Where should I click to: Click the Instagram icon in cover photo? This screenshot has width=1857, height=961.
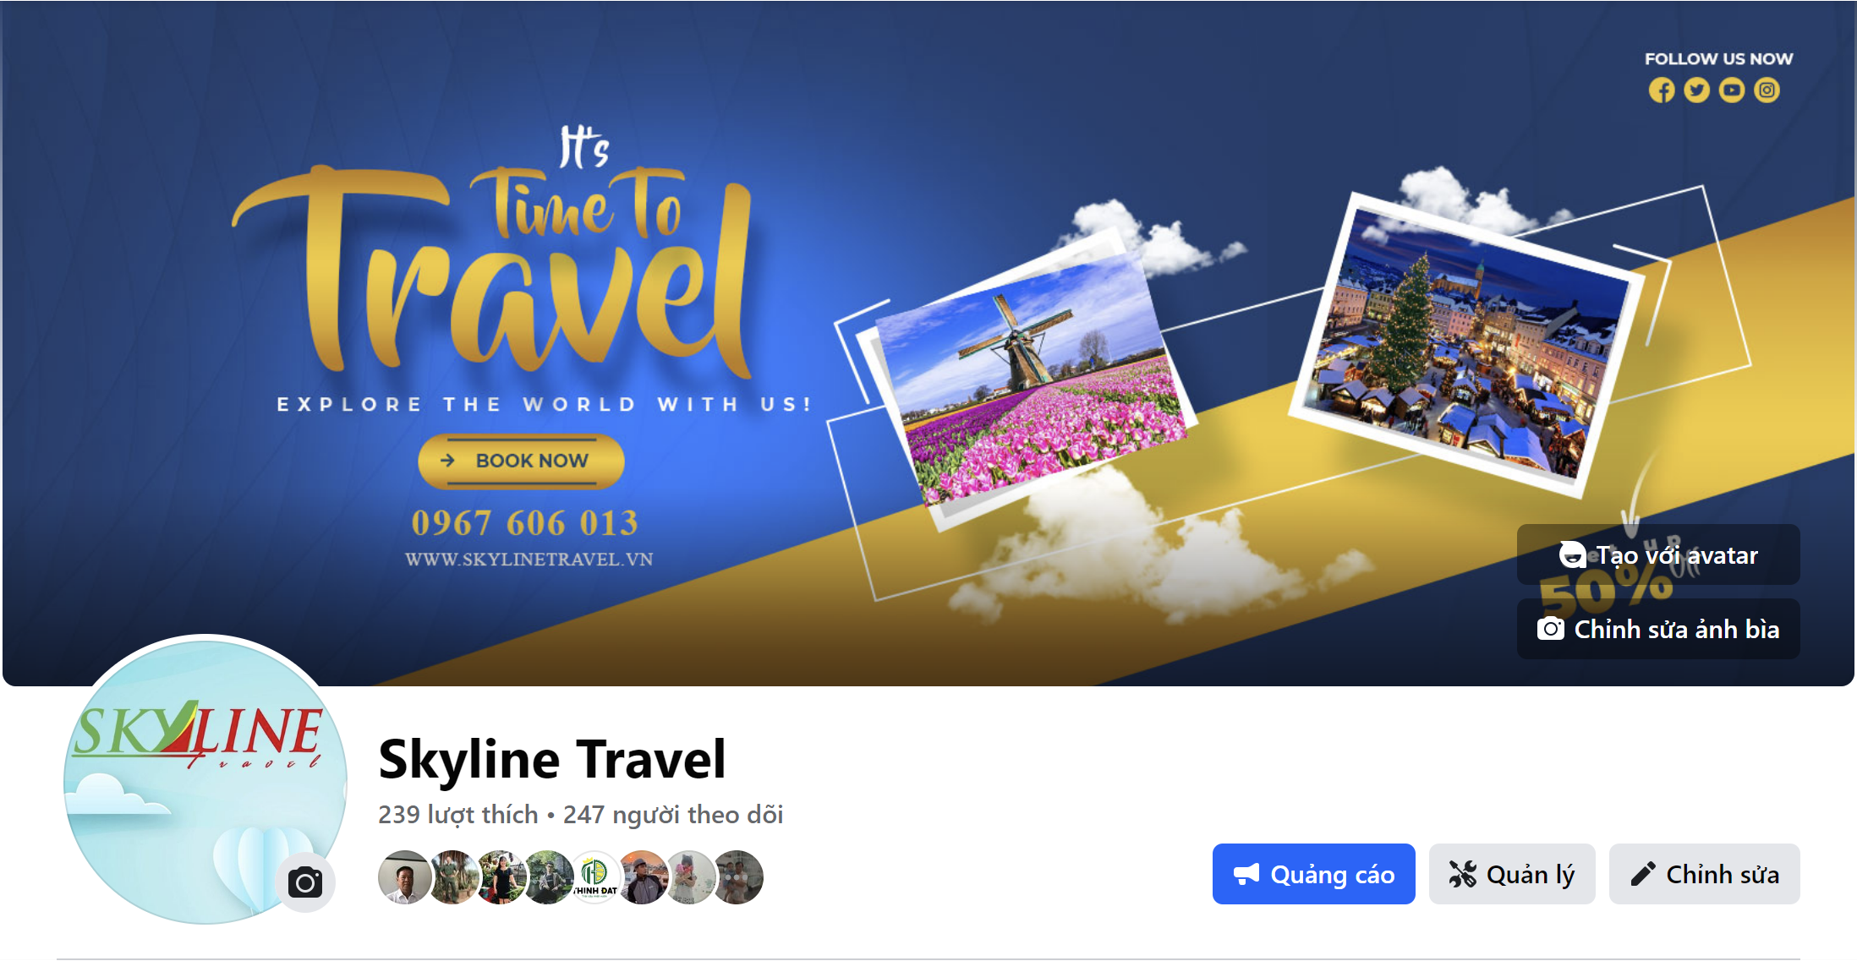[1767, 90]
